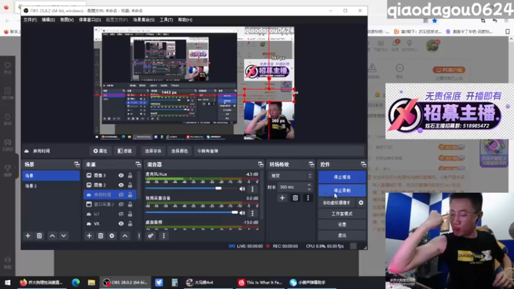Open the 工具(T) menu
The image size is (514, 289).
click(166, 20)
